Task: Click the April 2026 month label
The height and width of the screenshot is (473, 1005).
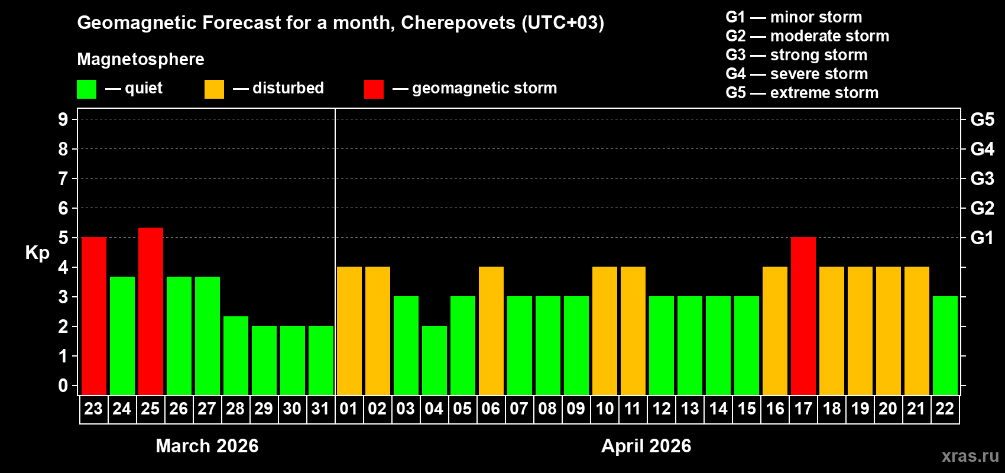Action: pyautogui.click(x=646, y=446)
